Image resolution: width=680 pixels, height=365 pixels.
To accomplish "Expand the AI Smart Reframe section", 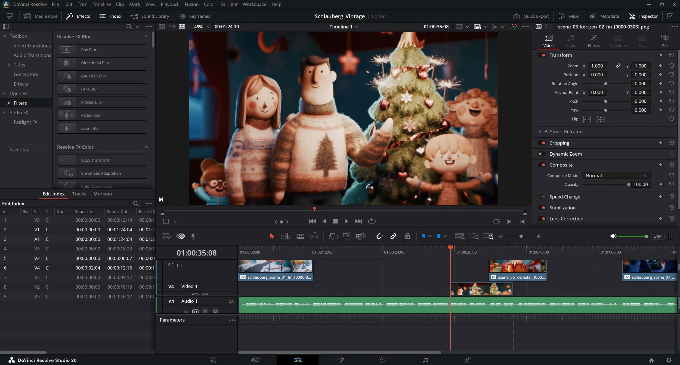I will pyautogui.click(x=540, y=131).
